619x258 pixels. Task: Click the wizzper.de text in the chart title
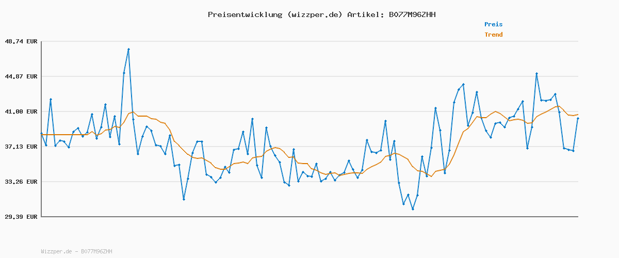click(314, 14)
